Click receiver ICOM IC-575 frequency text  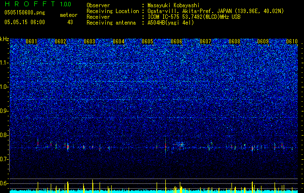click(194, 17)
